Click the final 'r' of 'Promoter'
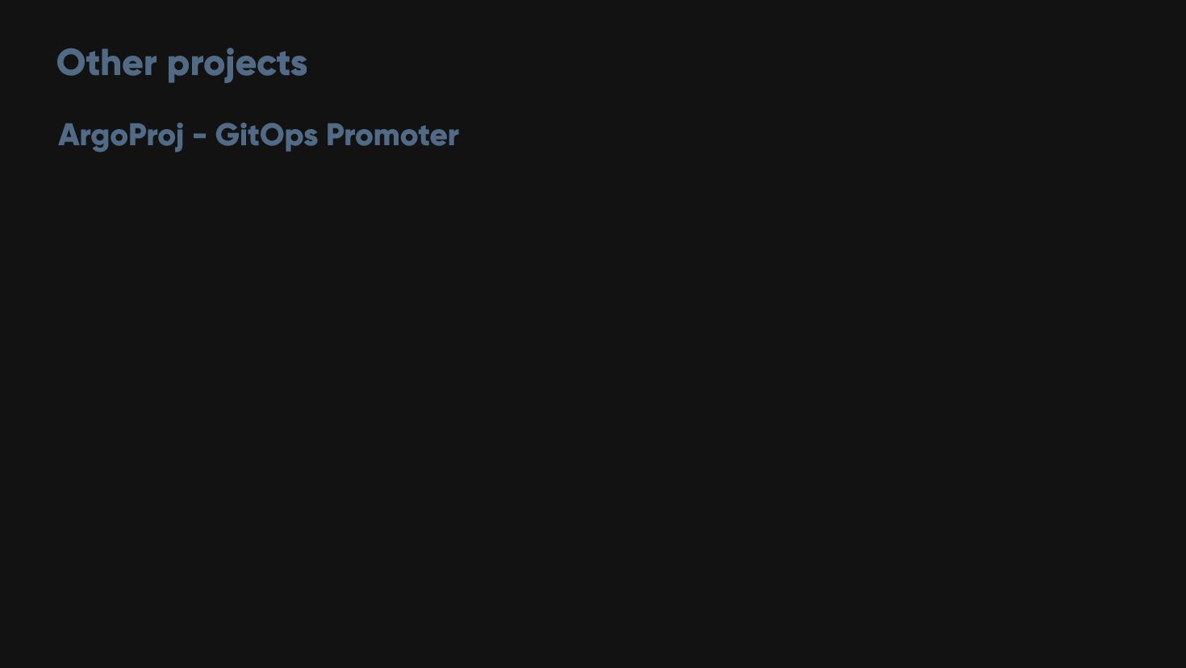Screen dimensions: 1186x668 pos(453,136)
